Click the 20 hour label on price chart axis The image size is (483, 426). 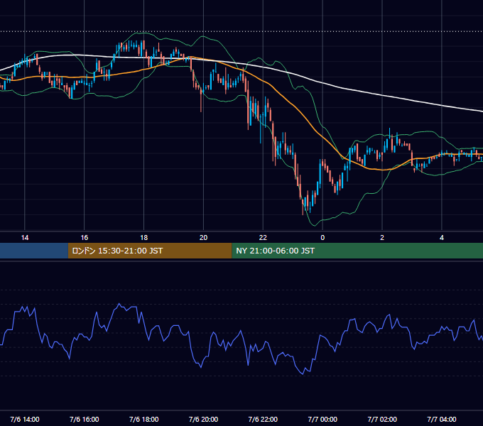click(x=203, y=238)
